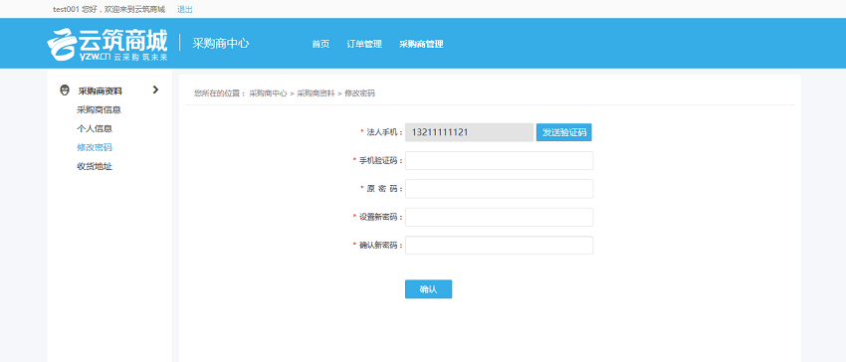The height and width of the screenshot is (362, 846).
Task: Click the 退出 logout link
Action: coord(184,9)
